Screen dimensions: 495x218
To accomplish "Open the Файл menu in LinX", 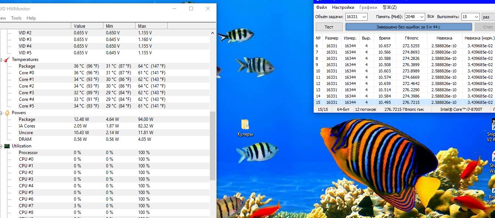I will (x=321, y=7).
